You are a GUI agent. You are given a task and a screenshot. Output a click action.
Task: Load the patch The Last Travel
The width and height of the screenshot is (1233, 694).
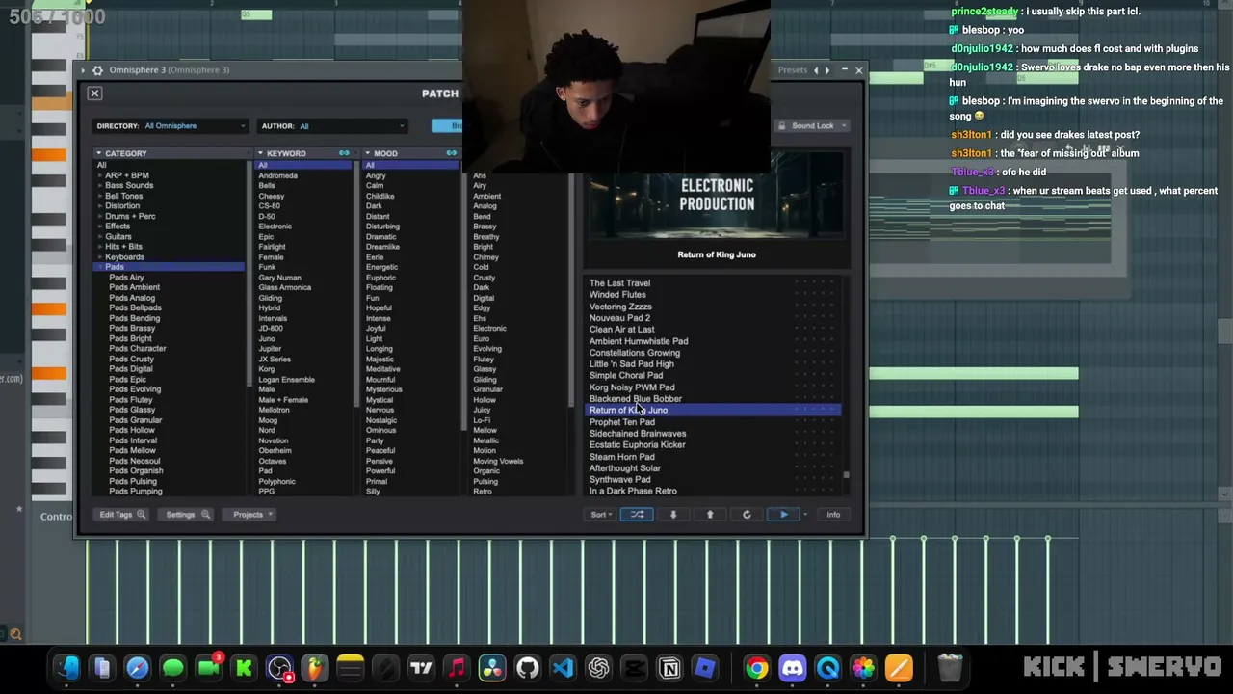click(x=619, y=283)
